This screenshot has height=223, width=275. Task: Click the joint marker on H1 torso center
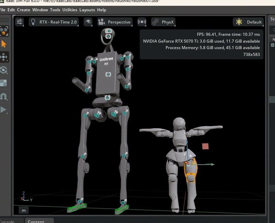(x=108, y=74)
